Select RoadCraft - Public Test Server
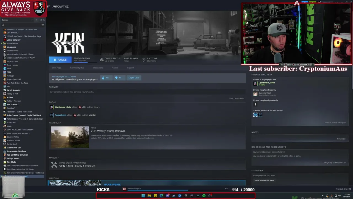The height and width of the screenshot is (199, 353). click(19, 112)
